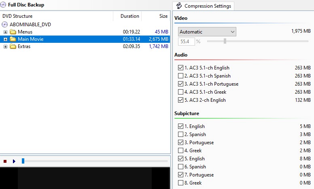Check subpicture 4. Greek

180,151
